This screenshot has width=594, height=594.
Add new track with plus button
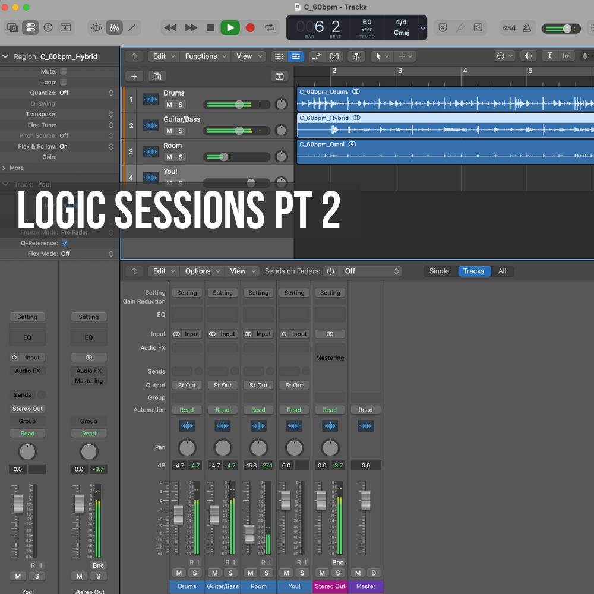point(134,77)
